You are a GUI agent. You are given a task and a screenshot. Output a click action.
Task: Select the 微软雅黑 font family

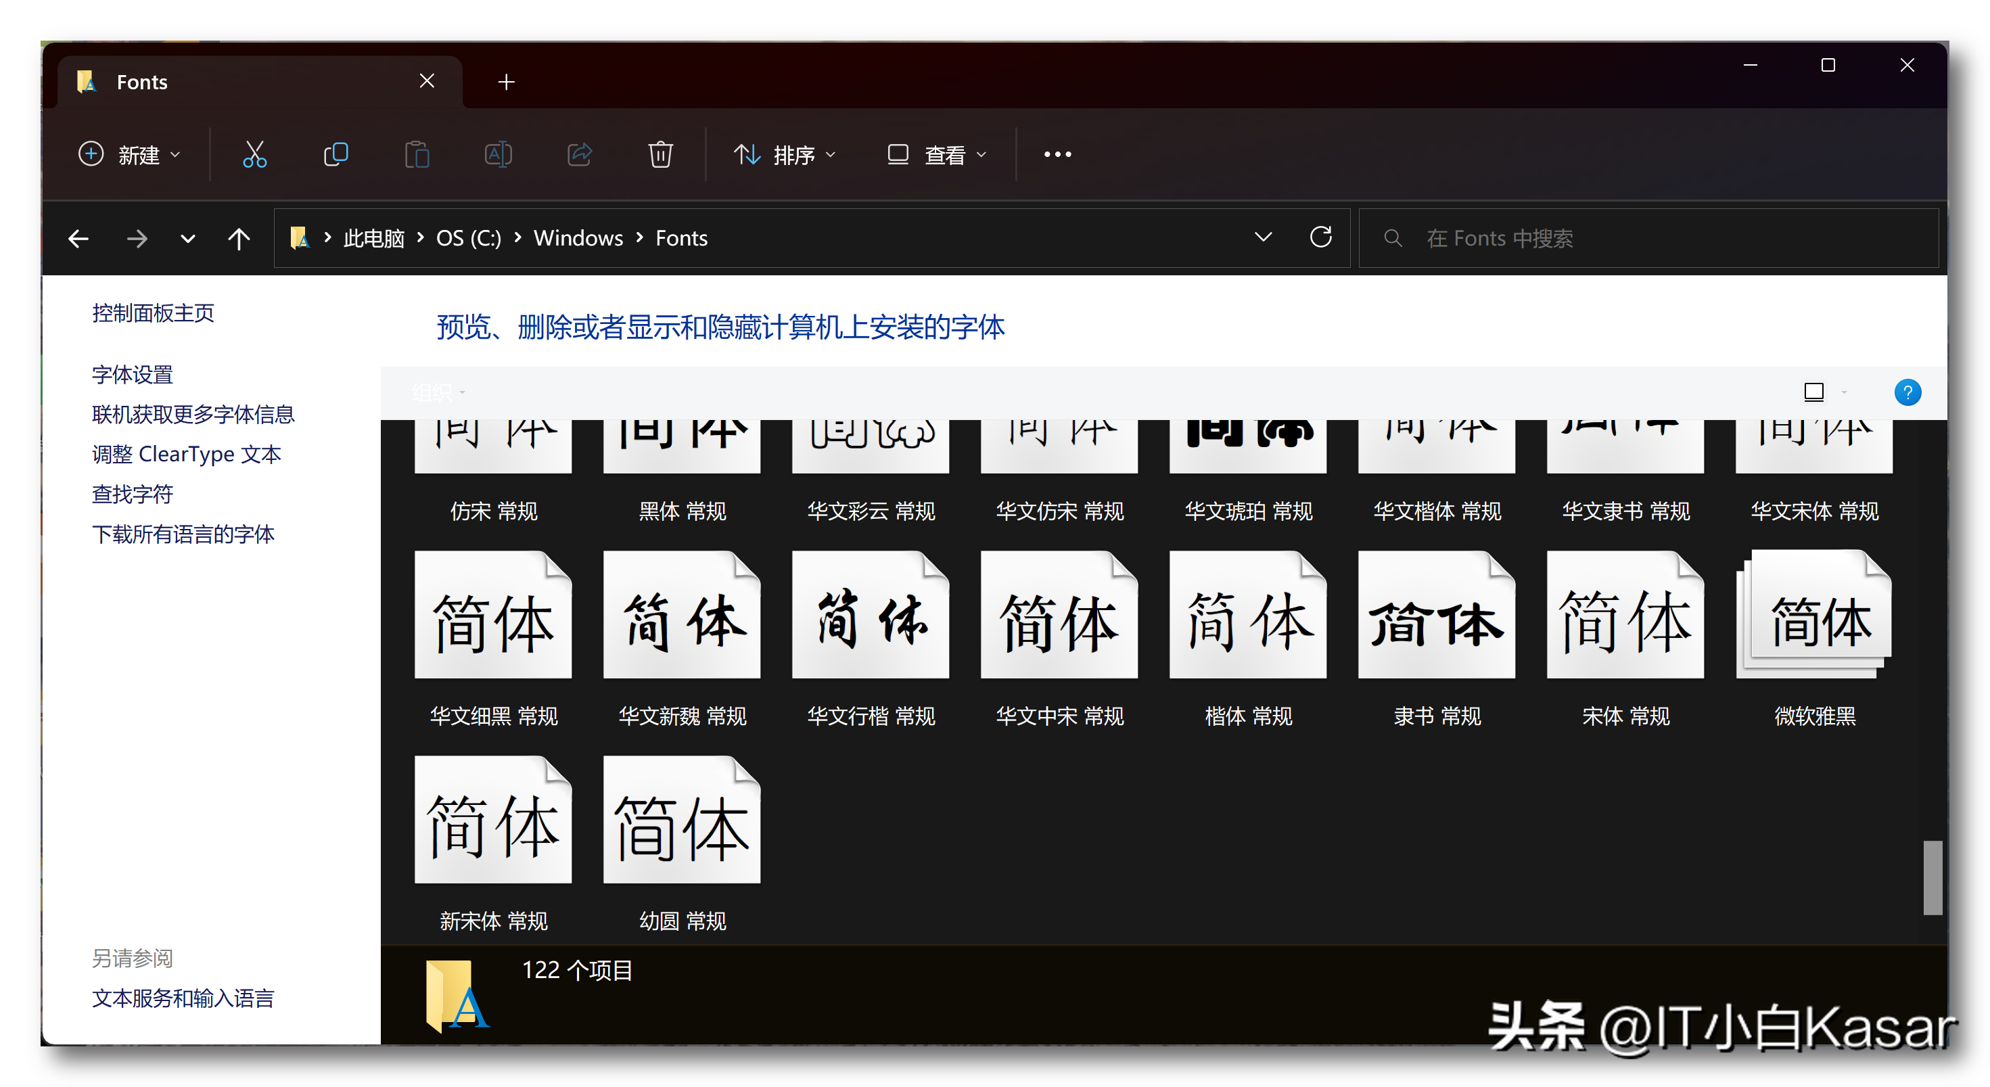(1814, 641)
